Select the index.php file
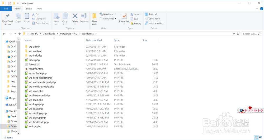The width and height of the screenshot is (264, 140). click(x=34, y=60)
